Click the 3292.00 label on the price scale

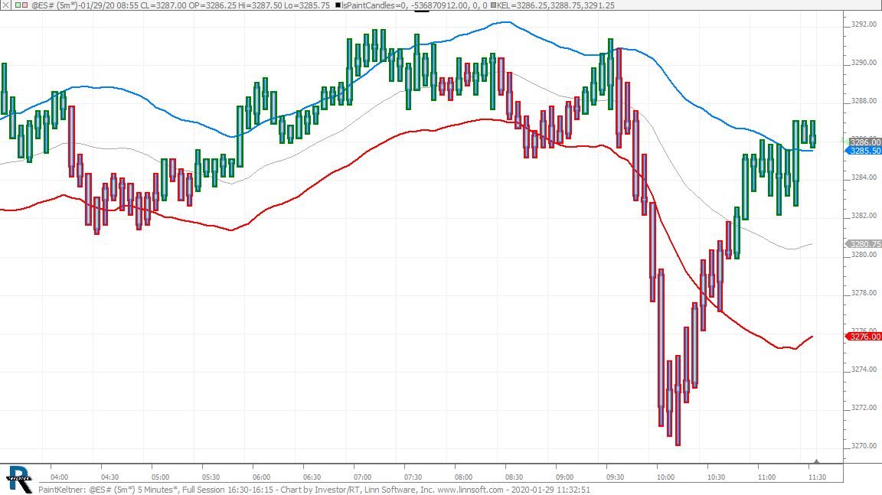click(x=864, y=24)
